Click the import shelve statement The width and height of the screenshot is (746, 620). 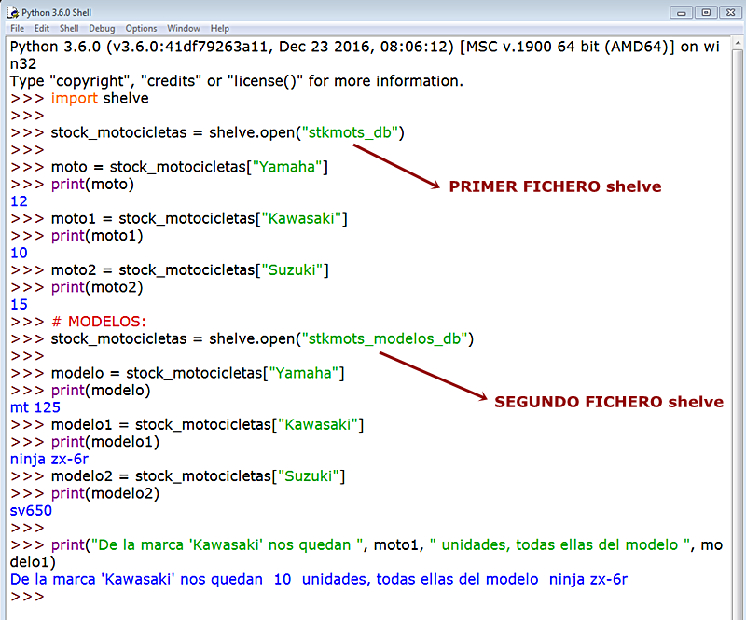(98, 98)
